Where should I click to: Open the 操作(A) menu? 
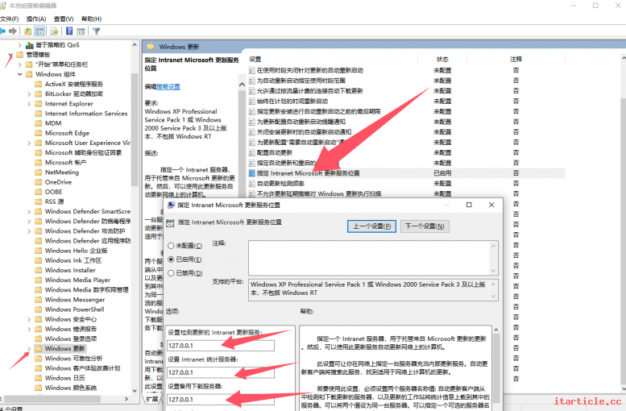coord(35,19)
